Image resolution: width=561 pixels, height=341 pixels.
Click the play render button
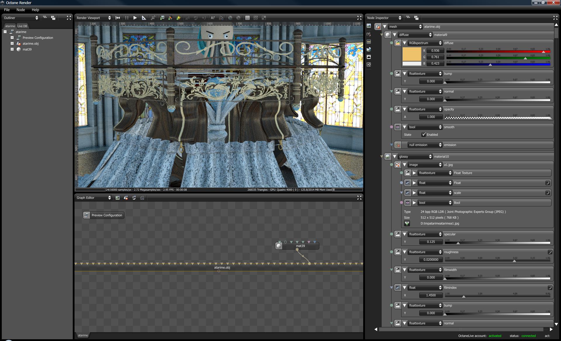pos(135,18)
